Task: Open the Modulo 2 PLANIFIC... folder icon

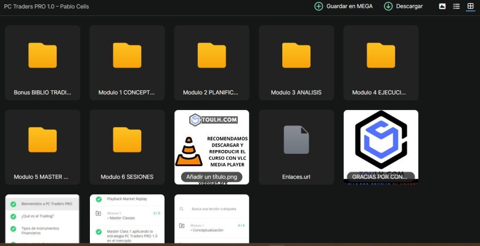Action: (212, 55)
